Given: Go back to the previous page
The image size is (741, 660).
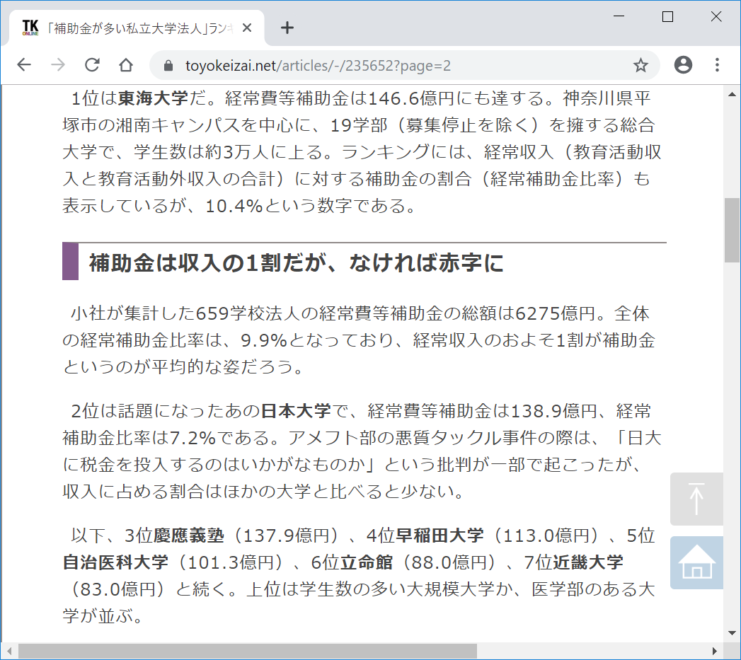Looking at the screenshot, I should click(24, 64).
